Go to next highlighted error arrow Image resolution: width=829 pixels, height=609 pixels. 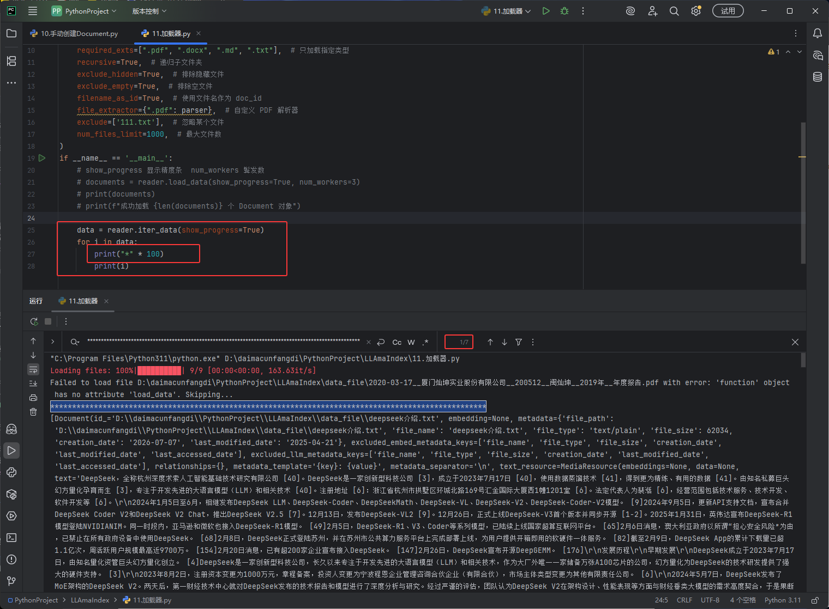pyautogui.click(x=800, y=52)
